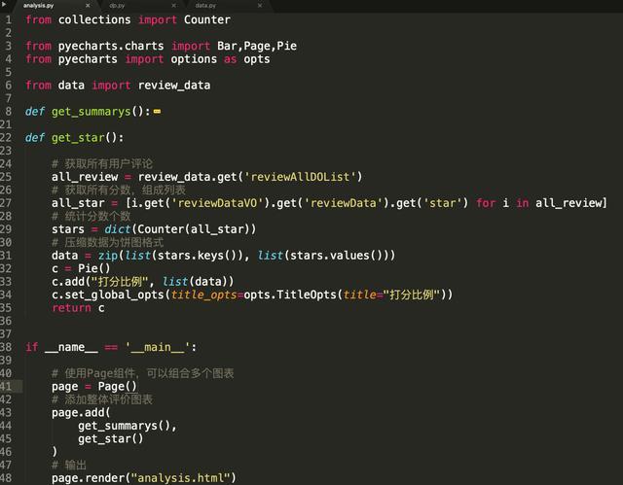Click the 'reviewAllDOList' string
The height and width of the screenshot is (485, 623).
coord(300,177)
